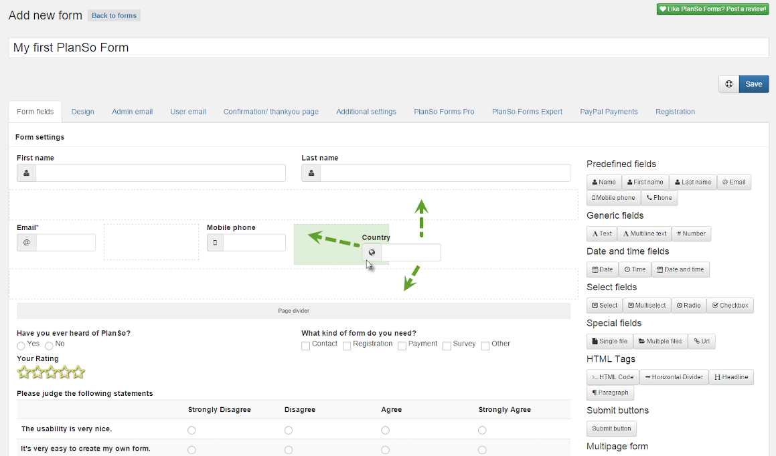The width and height of the screenshot is (776, 456).
Task: Add a generic Text field
Action: [602, 233]
